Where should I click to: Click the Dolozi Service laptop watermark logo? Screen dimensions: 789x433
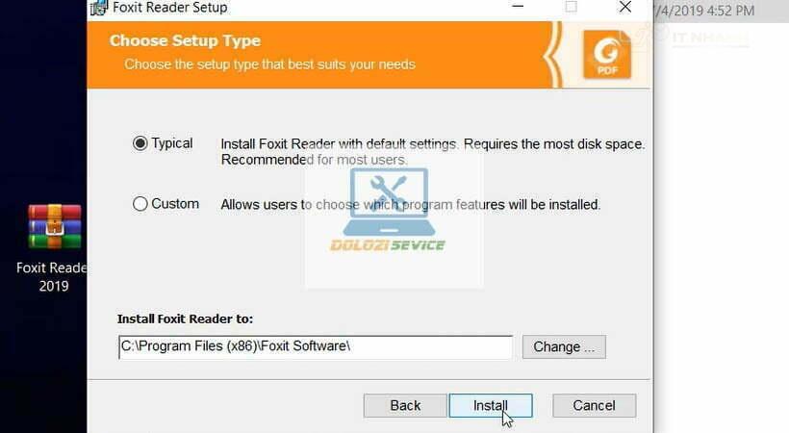click(x=388, y=211)
